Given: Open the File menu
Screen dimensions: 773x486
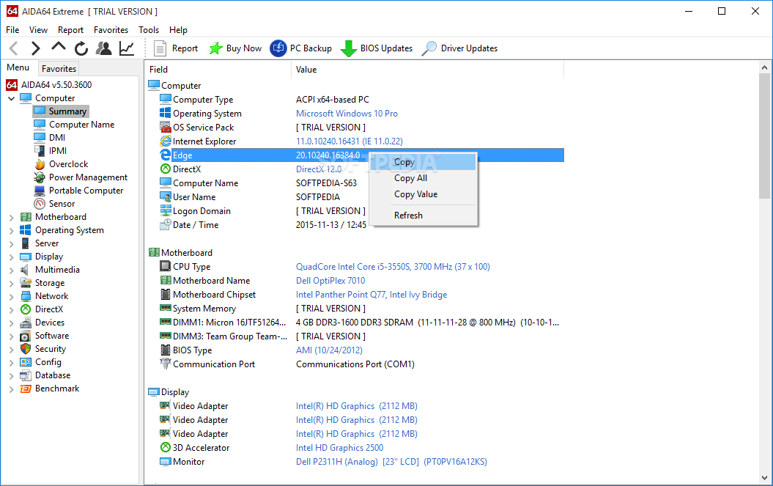Looking at the screenshot, I should tap(12, 30).
